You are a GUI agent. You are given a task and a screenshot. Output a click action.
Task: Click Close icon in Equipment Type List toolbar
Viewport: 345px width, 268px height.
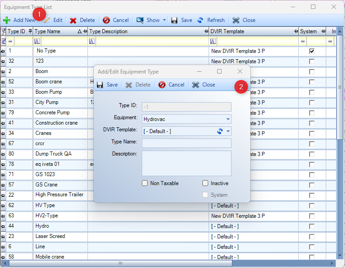(236, 20)
